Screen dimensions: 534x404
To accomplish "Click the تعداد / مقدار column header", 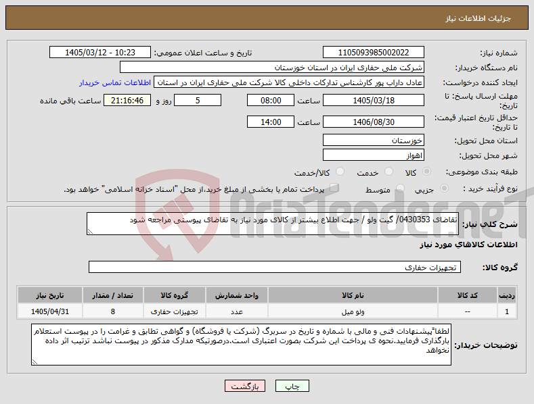I will [x=113, y=295].
